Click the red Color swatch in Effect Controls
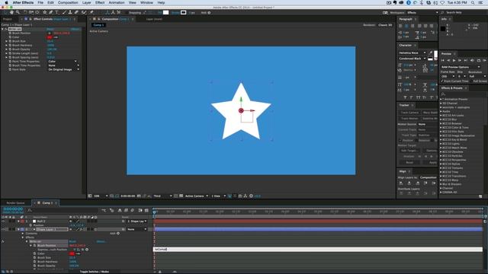The width and height of the screenshot is (488, 274). pos(50,37)
